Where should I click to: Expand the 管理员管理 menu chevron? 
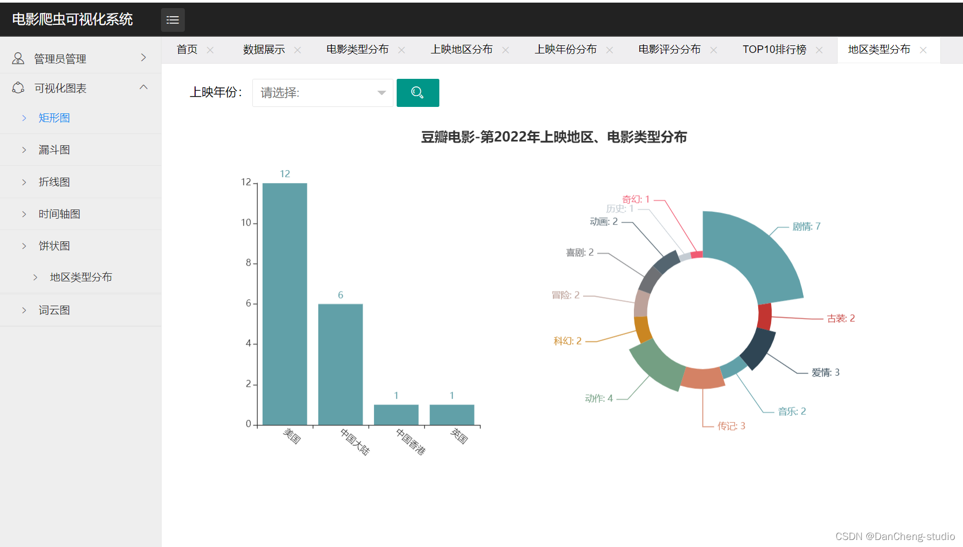pos(143,57)
